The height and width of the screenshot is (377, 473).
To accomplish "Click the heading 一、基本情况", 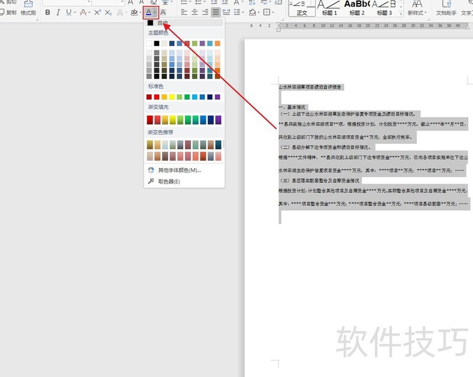I will (291, 107).
